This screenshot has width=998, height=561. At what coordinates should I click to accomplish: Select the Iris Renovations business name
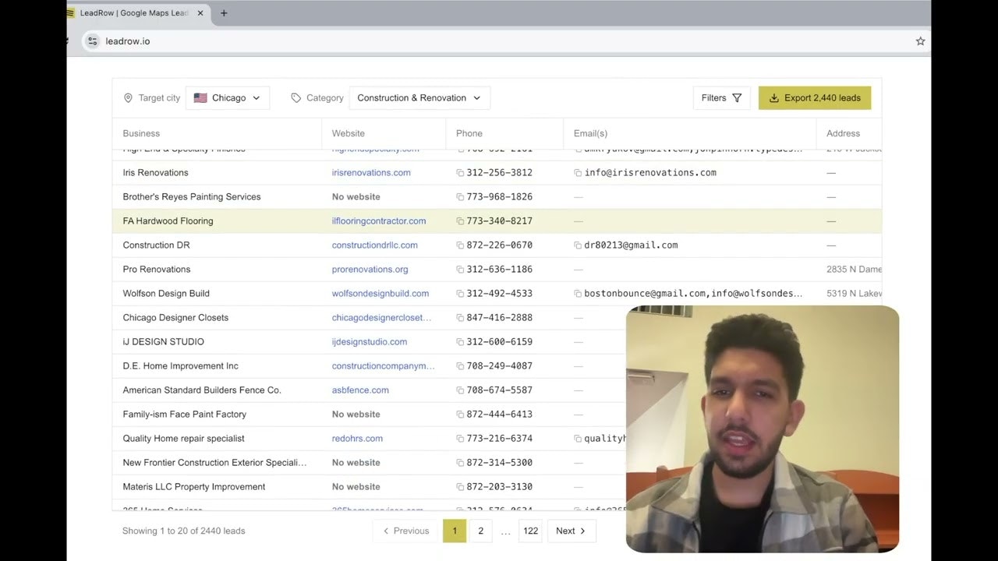pyautogui.click(x=156, y=173)
